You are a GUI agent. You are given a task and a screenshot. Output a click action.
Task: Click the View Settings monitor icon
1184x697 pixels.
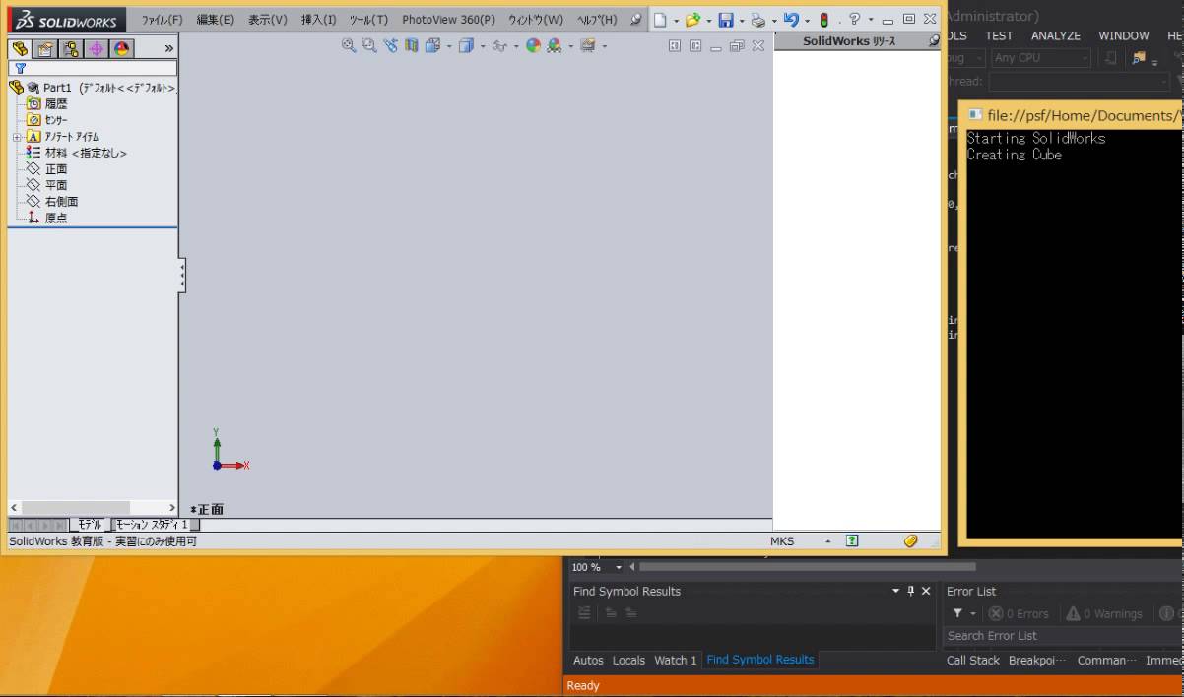[x=588, y=45]
